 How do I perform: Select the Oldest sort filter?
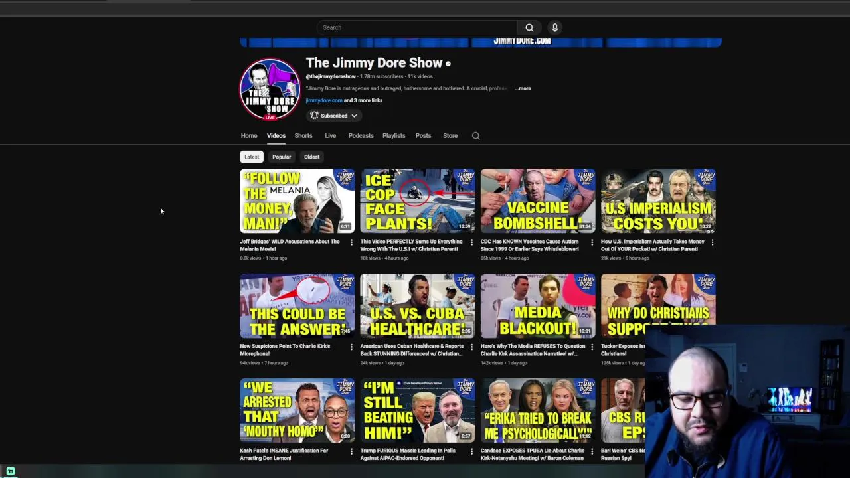311,157
